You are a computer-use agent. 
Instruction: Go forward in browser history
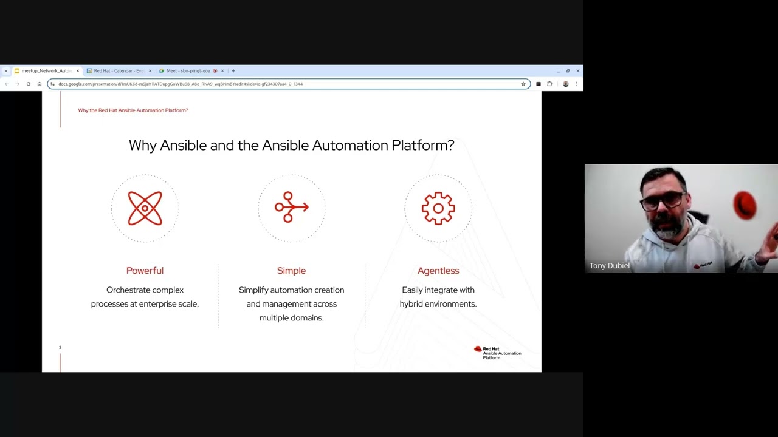(x=17, y=84)
